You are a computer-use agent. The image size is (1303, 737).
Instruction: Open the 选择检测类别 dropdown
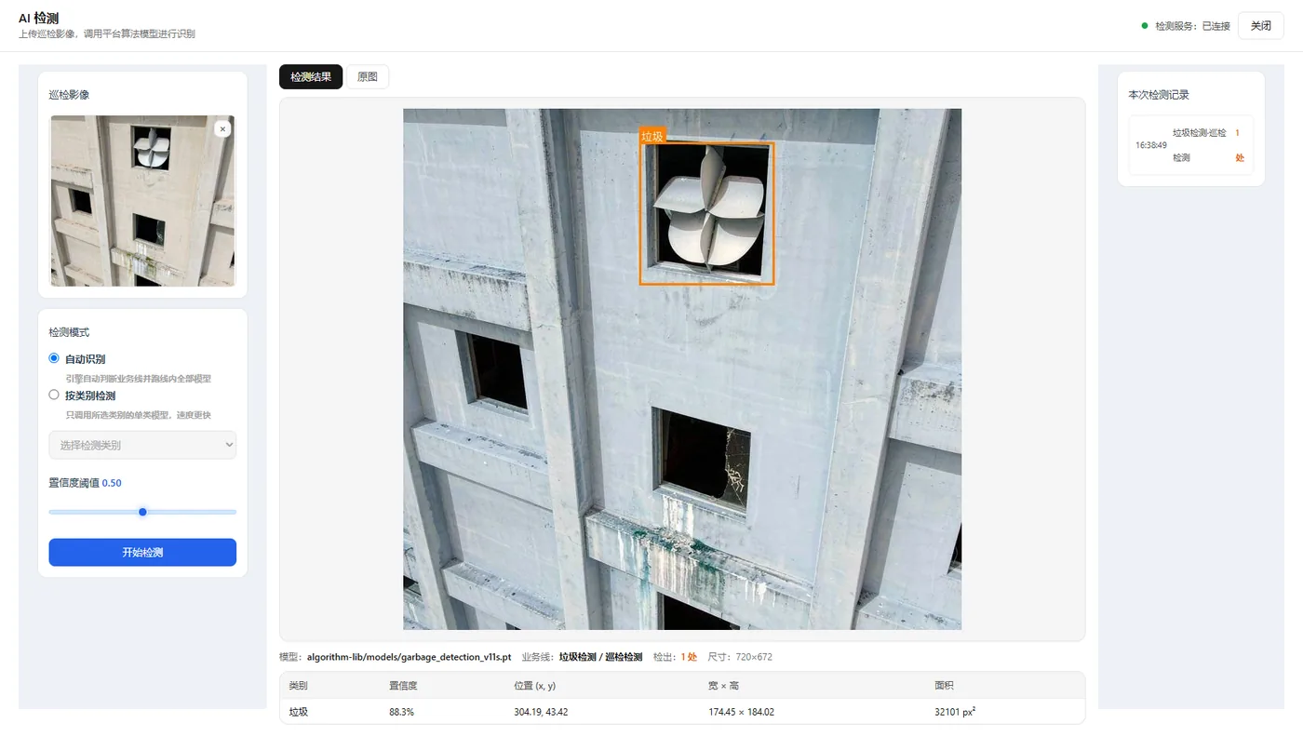point(142,445)
